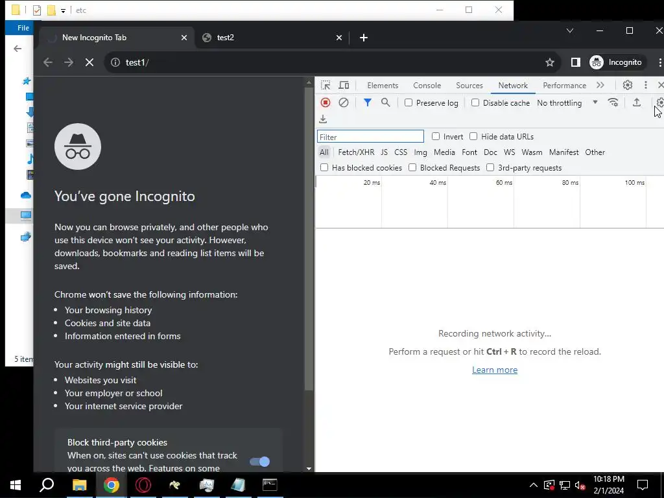Check Has blocked cookies
The height and width of the screenshot is (498, 664).
324,167
